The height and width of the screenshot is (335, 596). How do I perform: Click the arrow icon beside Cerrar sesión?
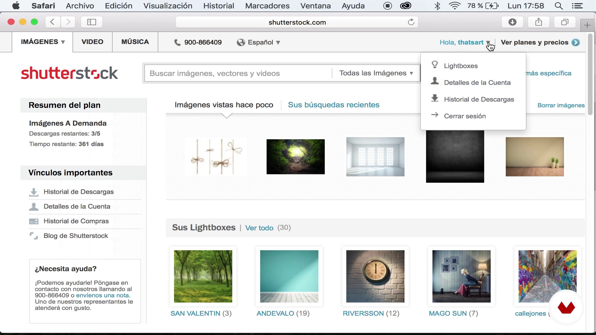[435, 115]
